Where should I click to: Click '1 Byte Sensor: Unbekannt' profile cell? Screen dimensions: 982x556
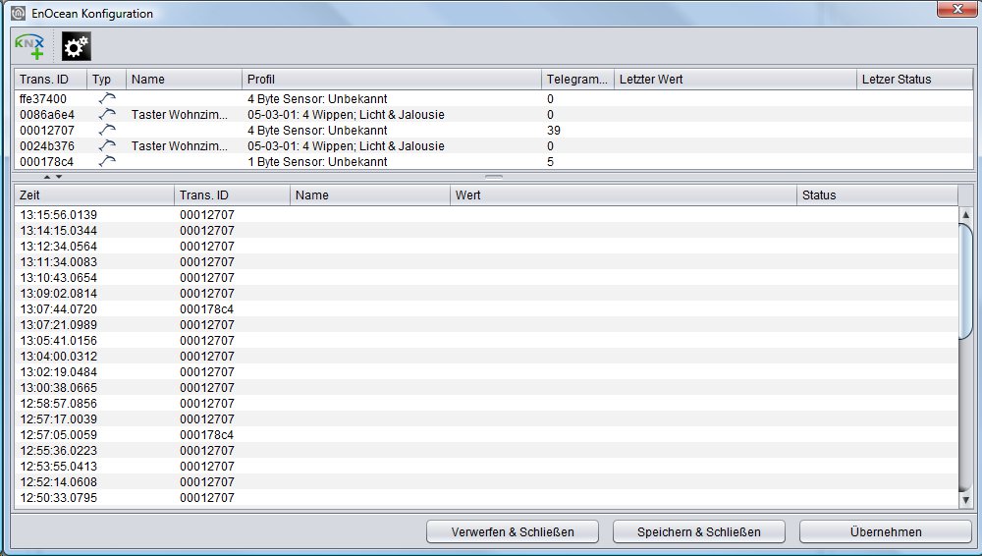[317, 161]
